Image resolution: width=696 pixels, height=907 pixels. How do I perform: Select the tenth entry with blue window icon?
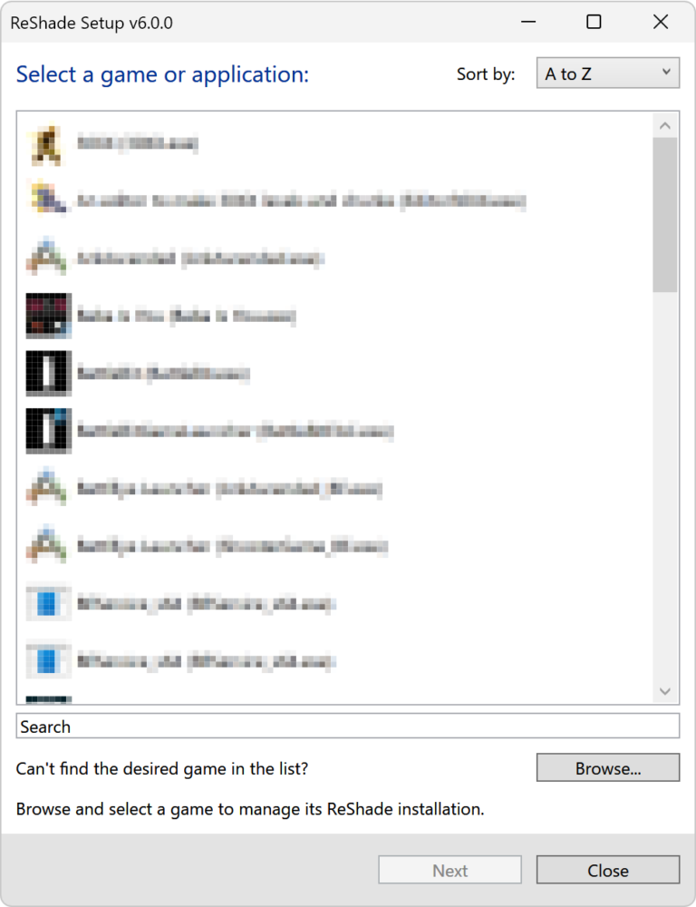[x=335, y=661]
